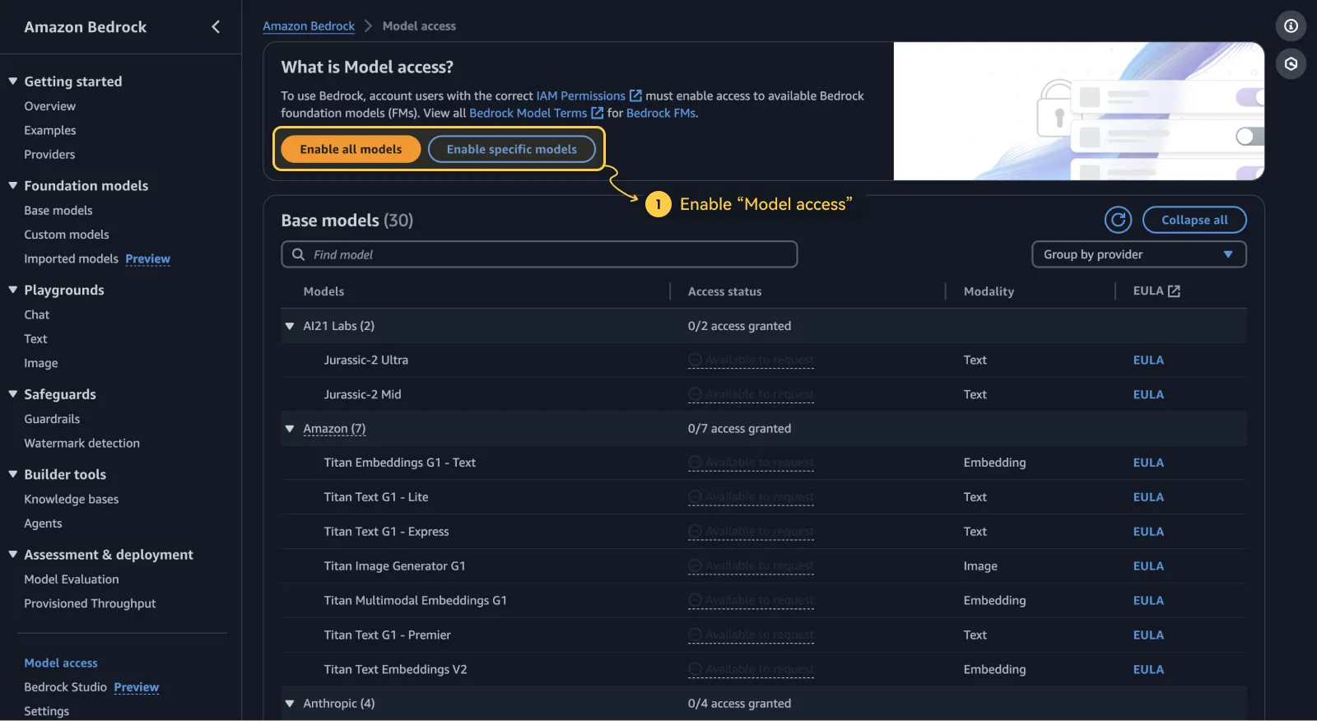Click the Collapse all button
The width and height of the screenshot is (1317, 721).
pyautogui.click(x=1194, y=220)
